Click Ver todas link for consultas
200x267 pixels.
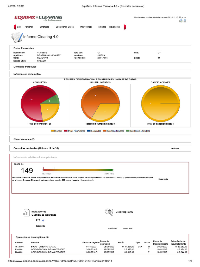(x=175, y=148)
